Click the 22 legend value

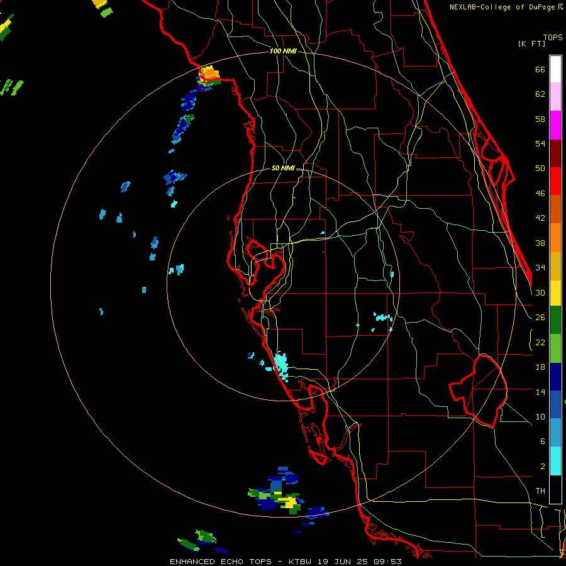(540, 342)
